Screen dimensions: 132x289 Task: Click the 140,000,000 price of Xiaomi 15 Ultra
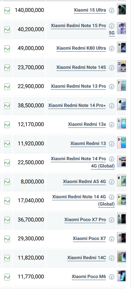coord(30,10)
